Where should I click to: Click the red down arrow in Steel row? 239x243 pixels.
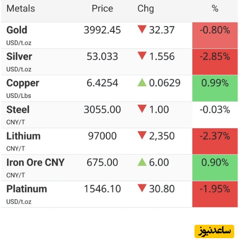pyautogui.click(x=142, y=109)
